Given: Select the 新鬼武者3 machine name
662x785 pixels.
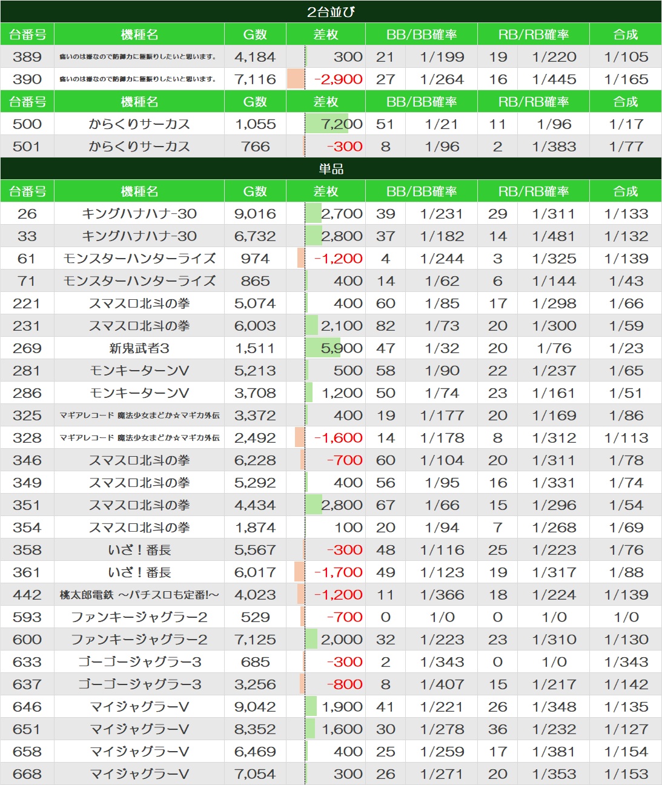Looking at the screenshot, I should click(x=139, y=348).
